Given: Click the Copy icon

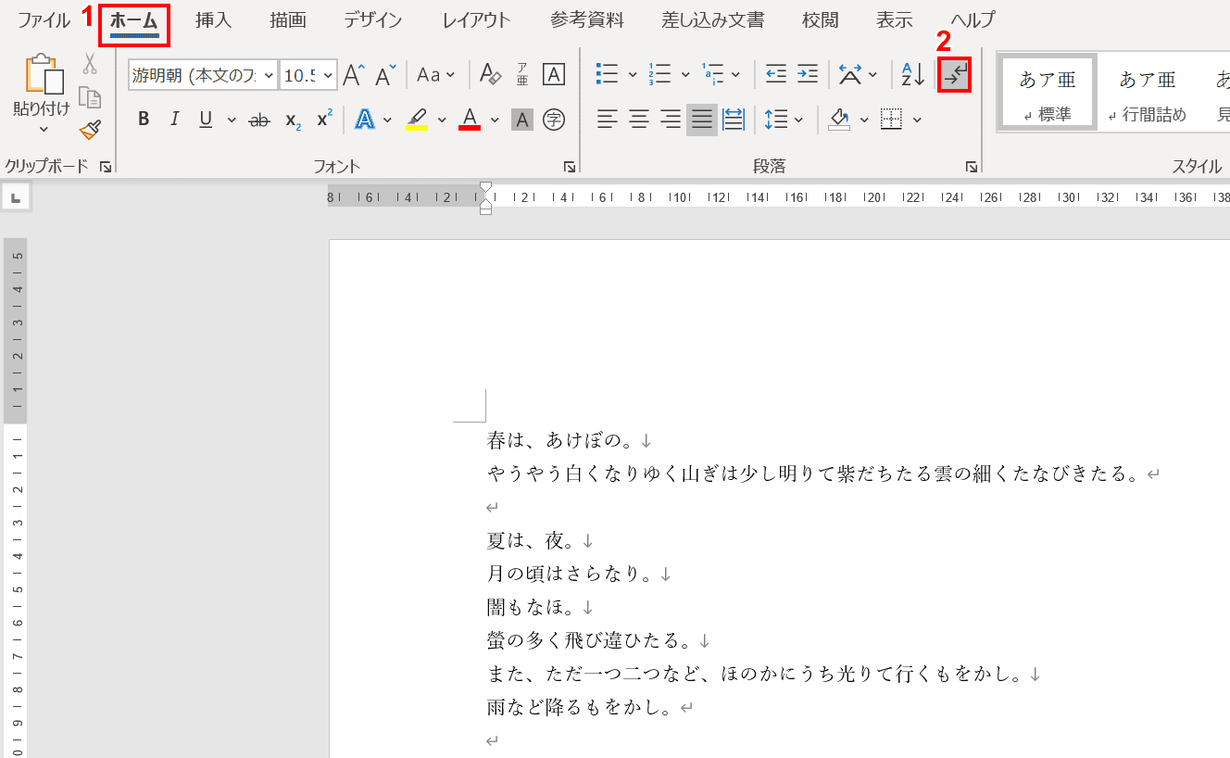Looking at the screenshot, I should point(90,97).
